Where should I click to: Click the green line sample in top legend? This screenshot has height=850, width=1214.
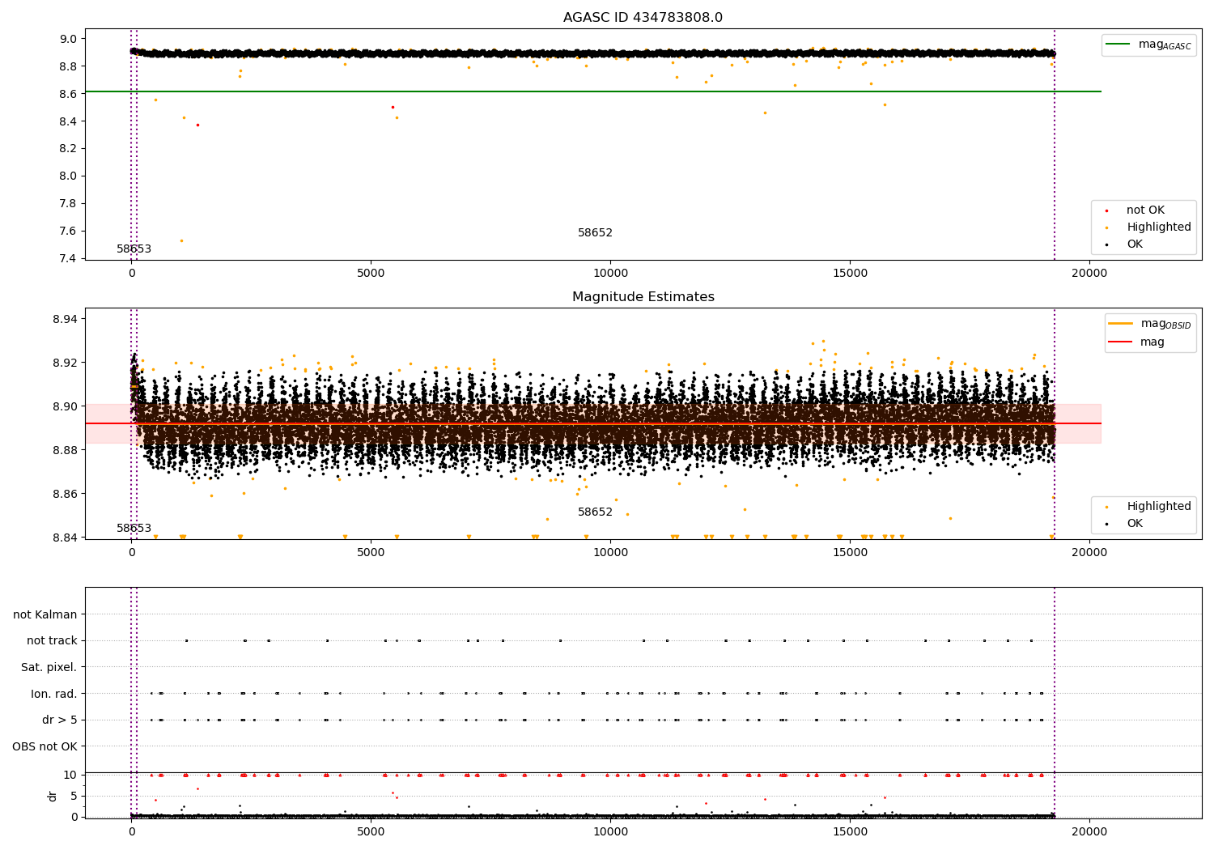1118,45
